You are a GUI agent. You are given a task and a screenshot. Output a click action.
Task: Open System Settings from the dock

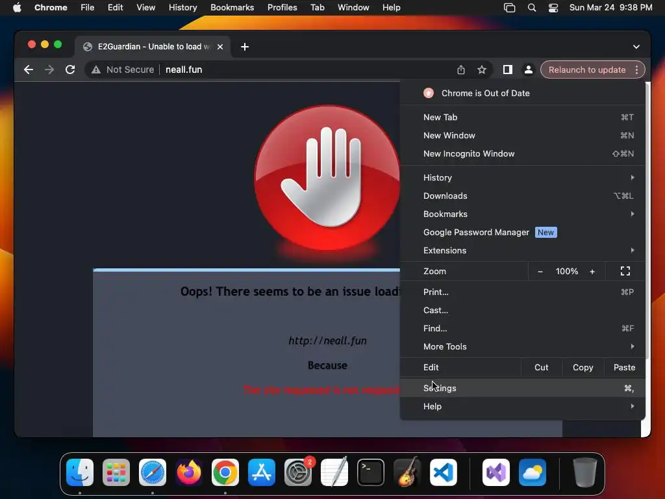tap(297, 472)
